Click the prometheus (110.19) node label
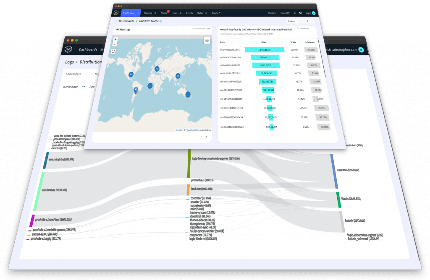The image size is (430, 280). click(x=202, y=180)
